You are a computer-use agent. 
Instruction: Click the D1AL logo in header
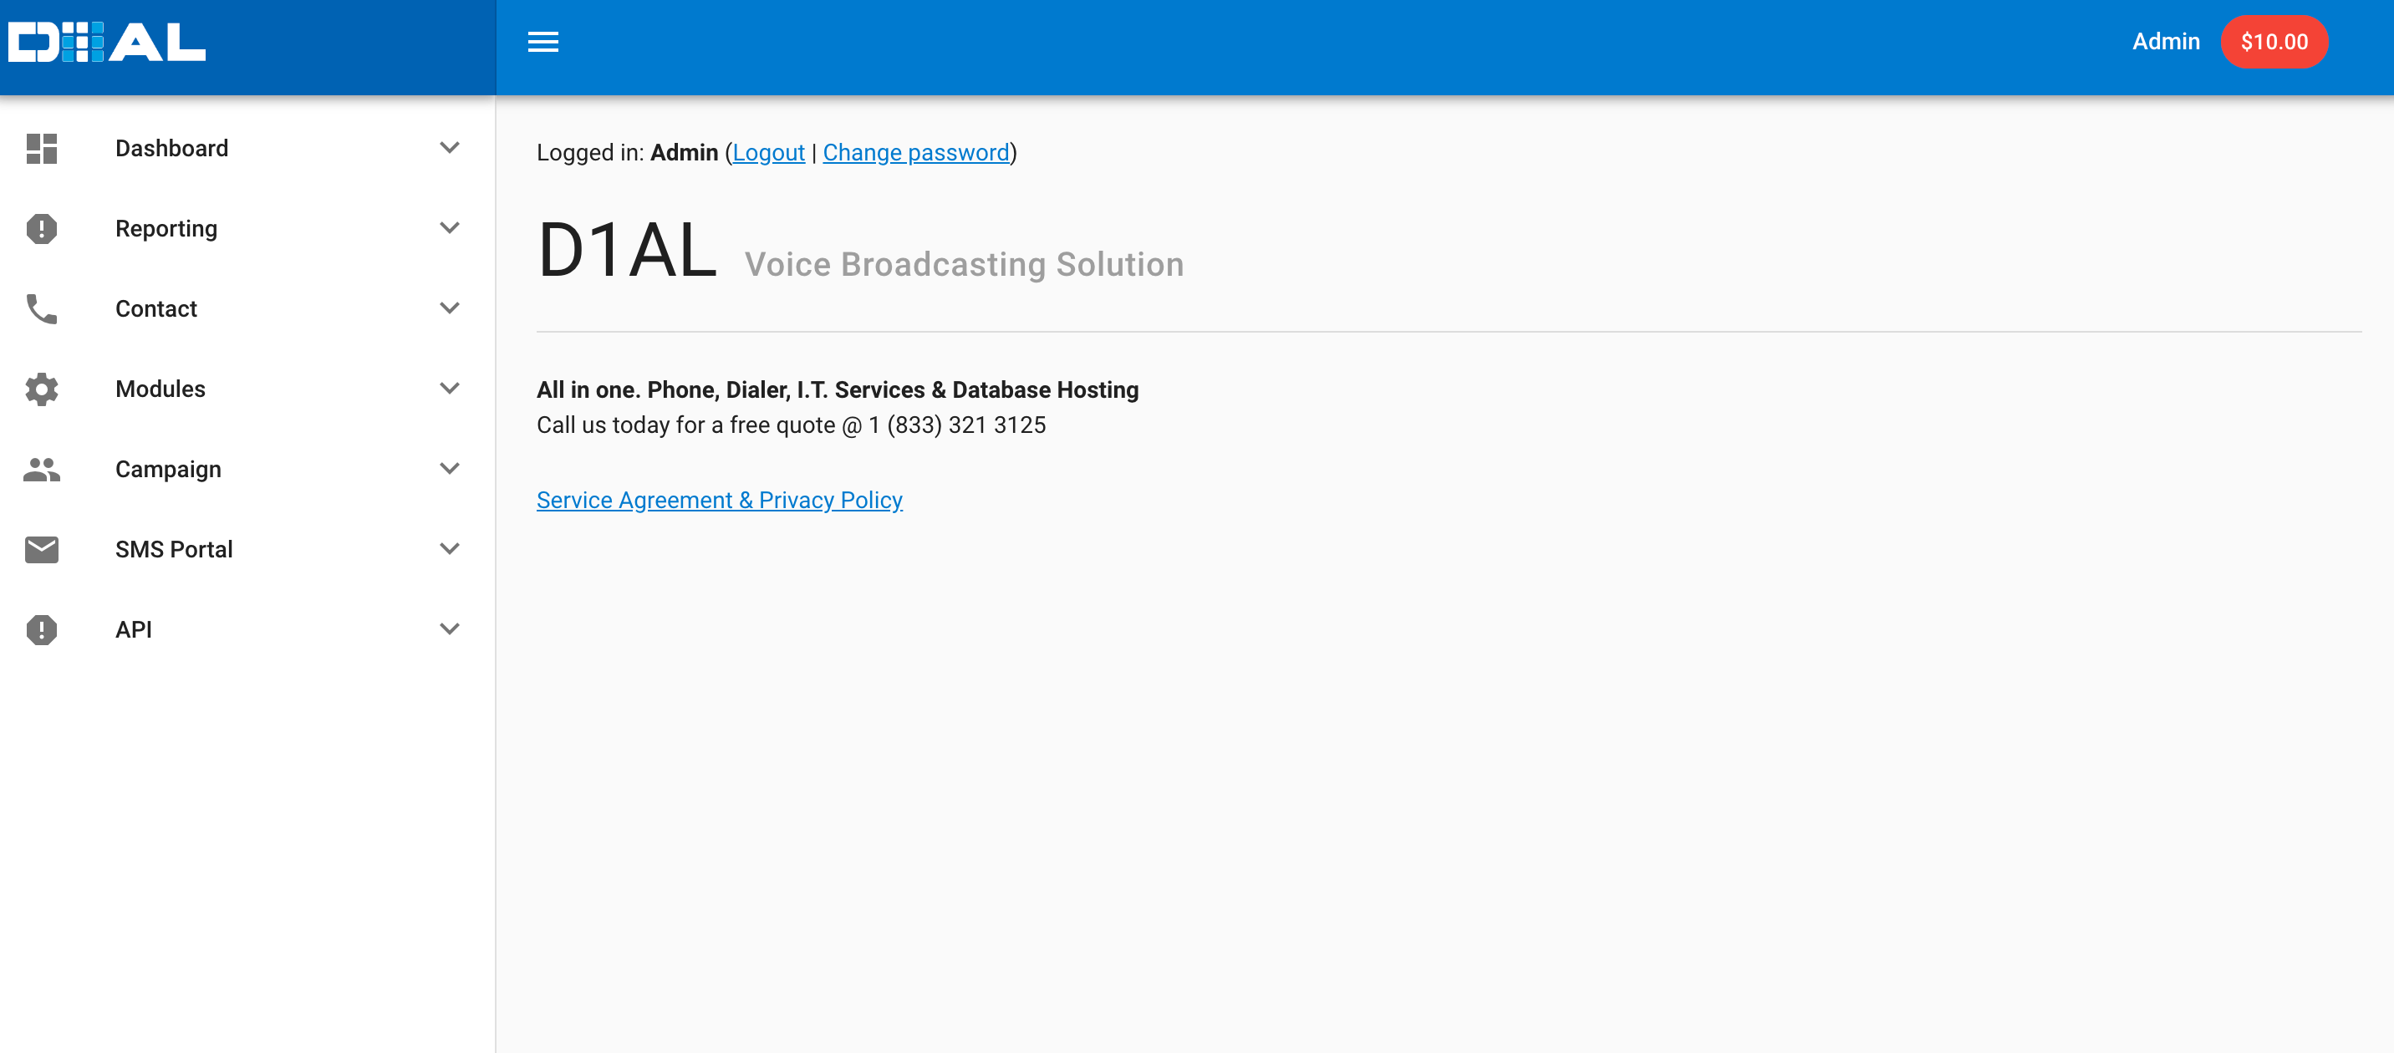point(107,42)
